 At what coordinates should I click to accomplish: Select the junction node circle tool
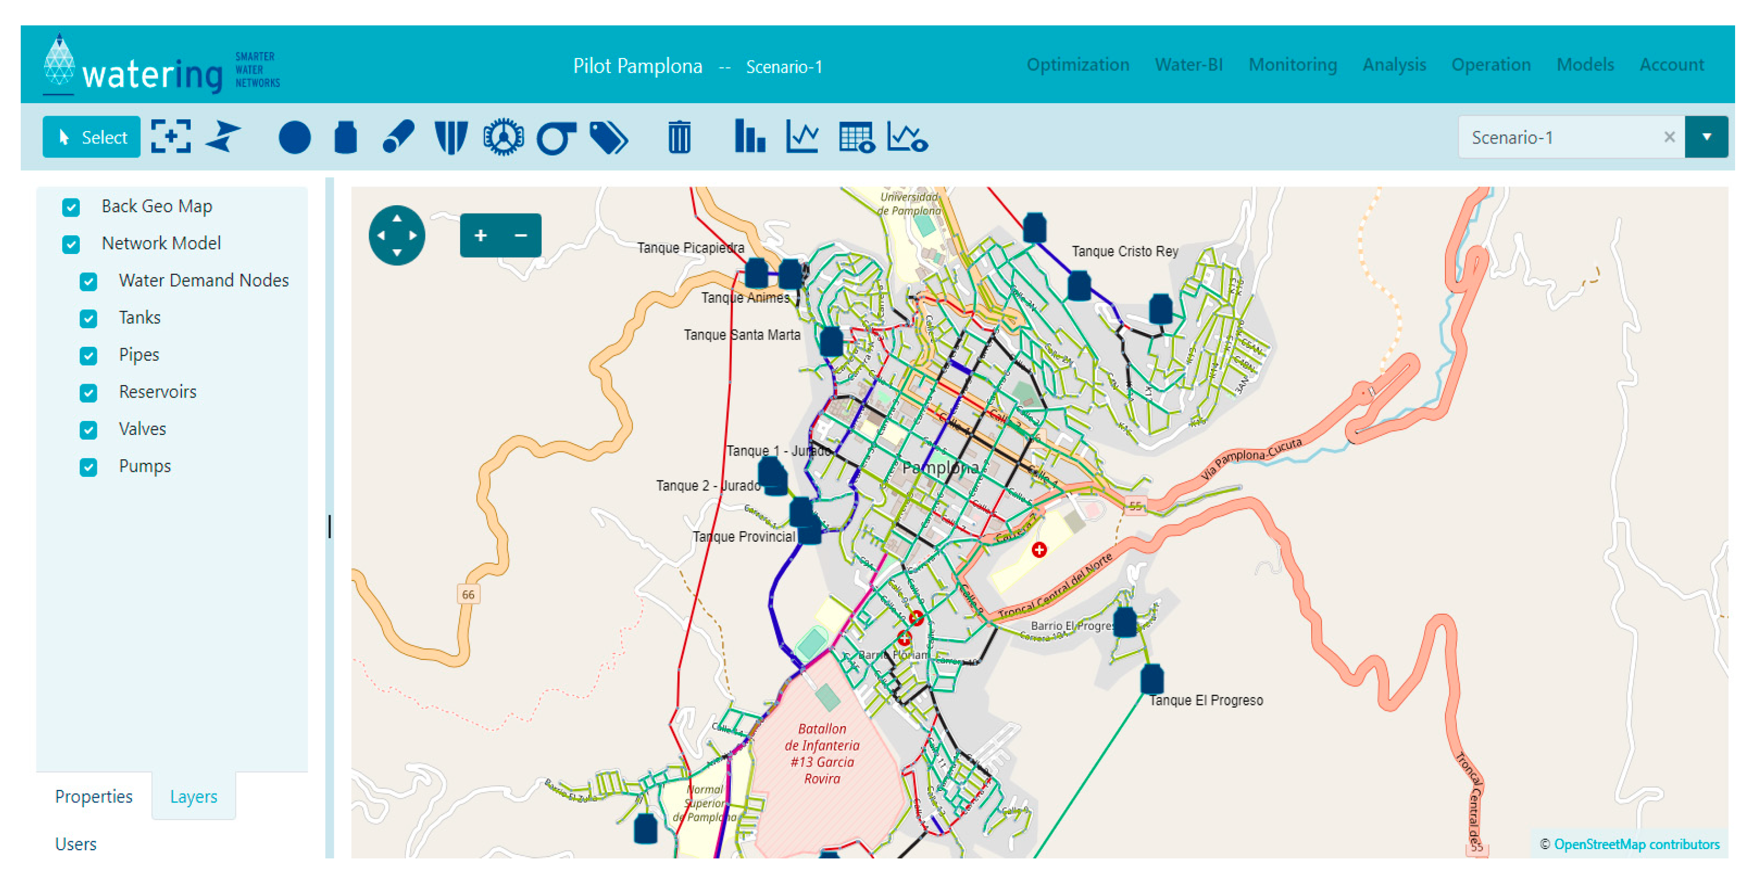295,137
